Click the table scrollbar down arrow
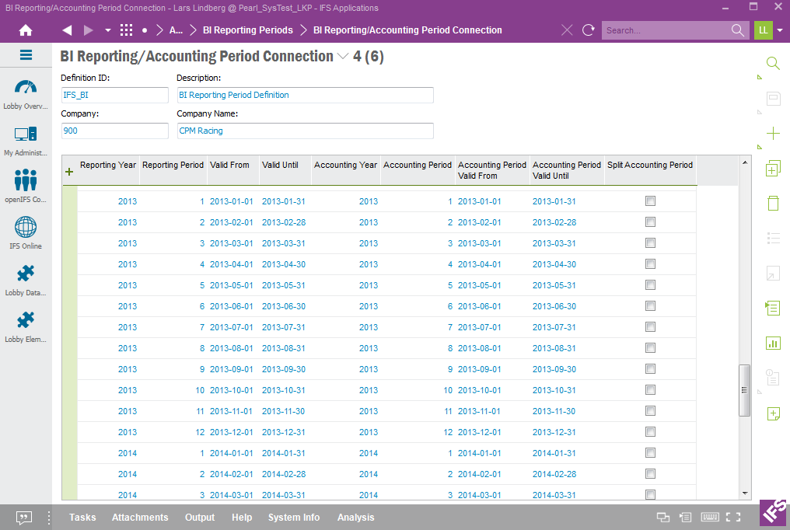 pyautogui.click(x=745, y=493)
